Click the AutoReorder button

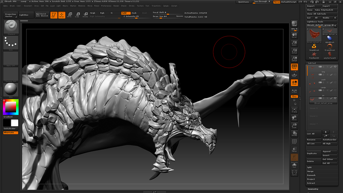330,140
